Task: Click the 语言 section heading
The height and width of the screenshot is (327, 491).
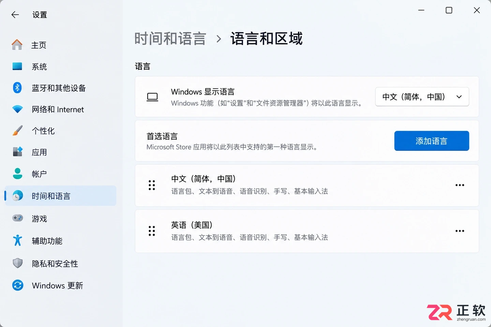Action: [143, 66]
